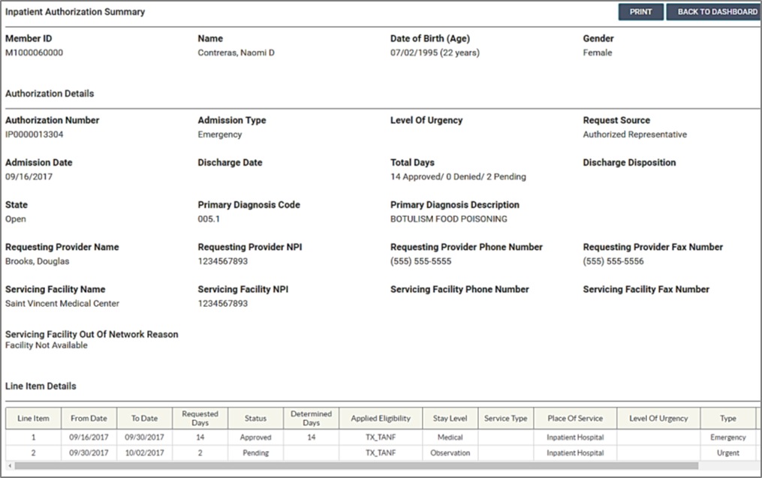This screenshot has height=478, width=762.
Task: Select the Requested Days column header
Action: [x=200, y=419]
